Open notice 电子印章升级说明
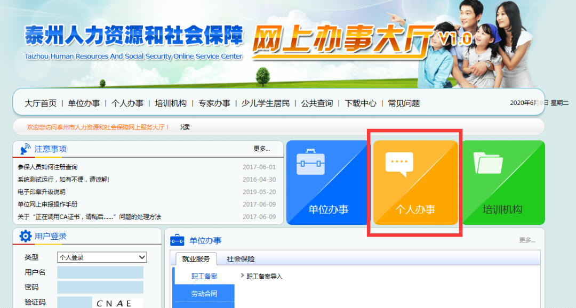The image size is (576, 308). (x=41, y=192)
